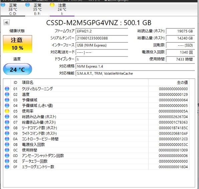The height and width of the screenshot is (189, 199).
Task: Click status orb for 0F エラーログエントリー数
Action: click(7, 167)
